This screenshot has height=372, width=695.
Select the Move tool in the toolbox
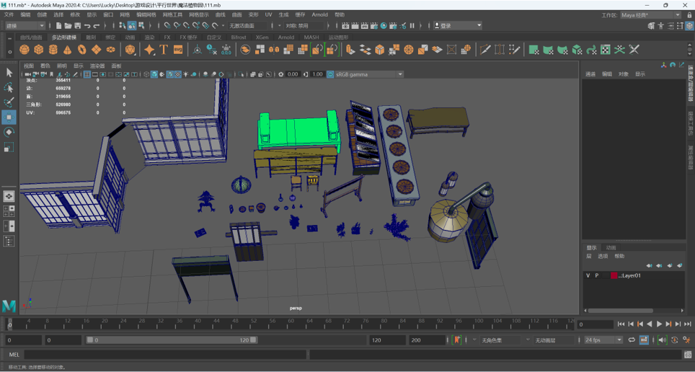9,117
